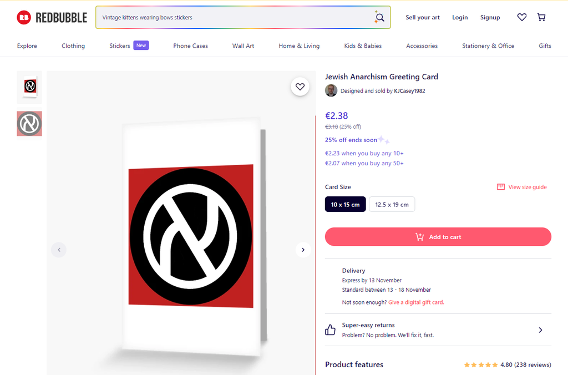Open the Give a digital gift card link
568x375 pixels.
(x=415, y=302)
